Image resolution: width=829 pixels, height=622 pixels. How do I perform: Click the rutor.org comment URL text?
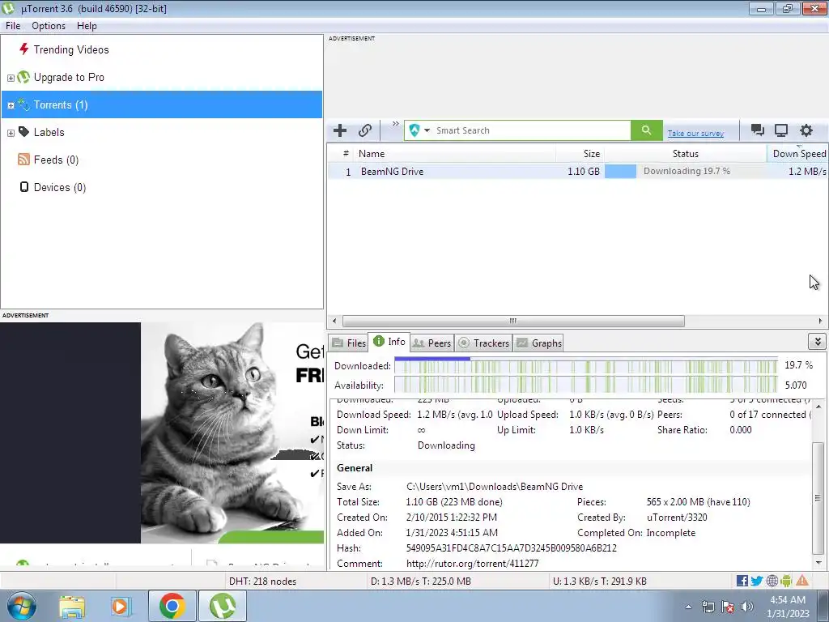[472, 564]
